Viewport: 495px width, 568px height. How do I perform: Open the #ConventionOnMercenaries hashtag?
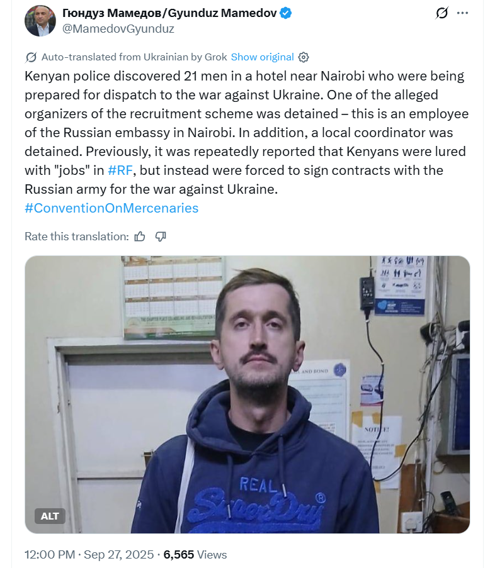111,208
